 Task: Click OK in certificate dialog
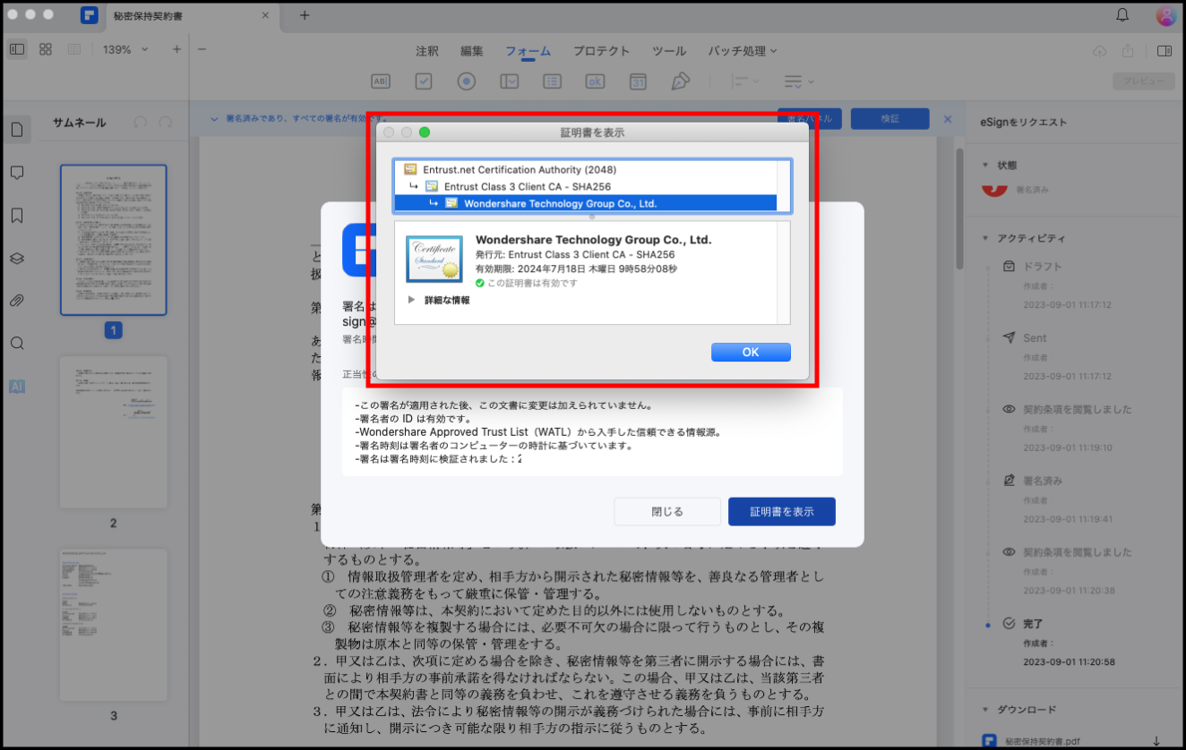point(751,352)
